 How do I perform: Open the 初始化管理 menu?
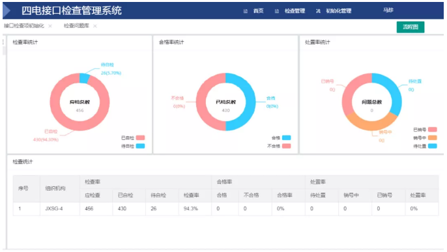[x=338, y=11]
